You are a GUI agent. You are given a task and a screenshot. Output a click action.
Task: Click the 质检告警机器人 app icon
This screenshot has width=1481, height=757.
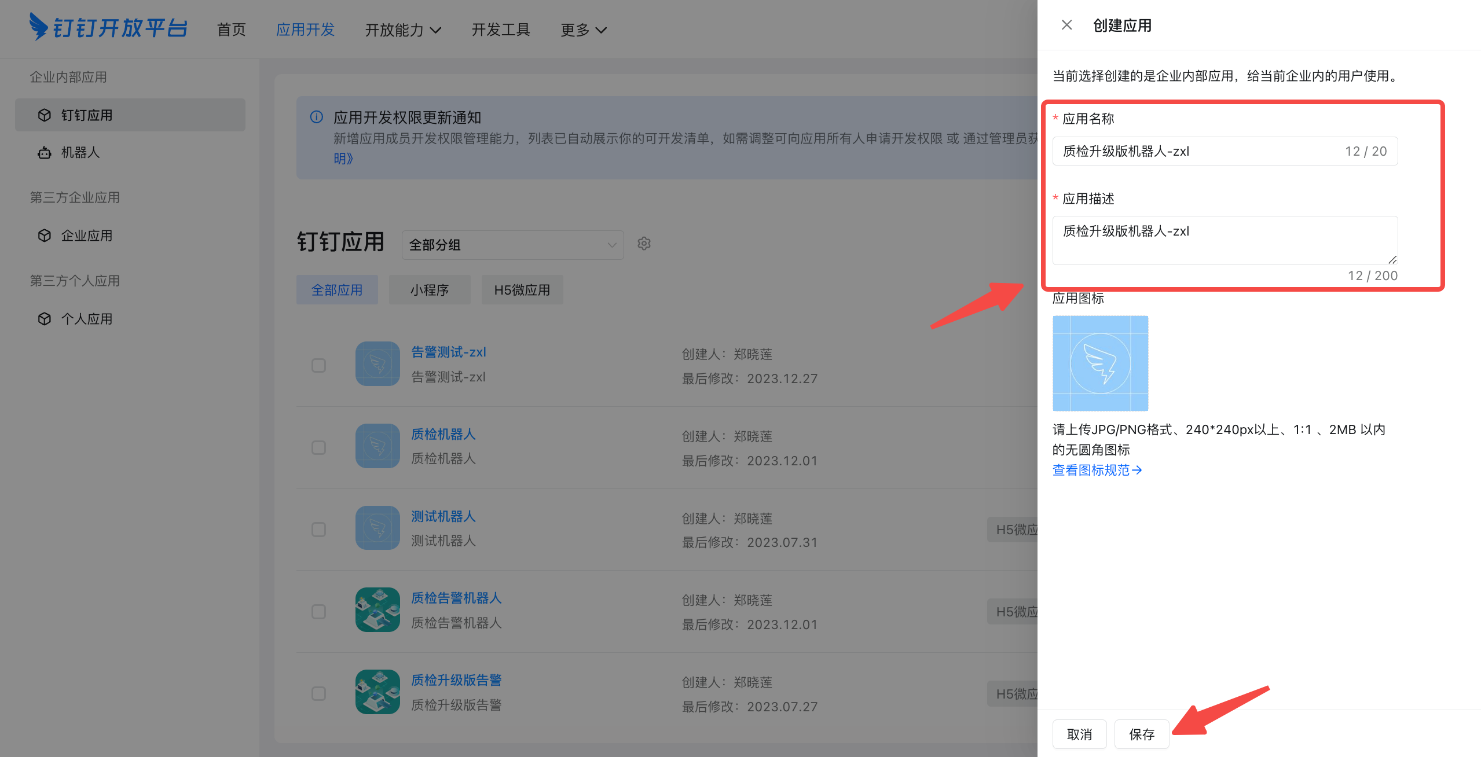click(377, 610)
